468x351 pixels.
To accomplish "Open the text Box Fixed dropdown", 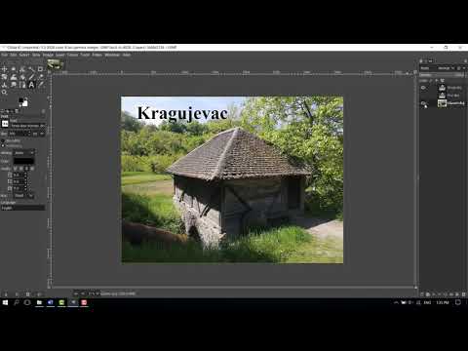I will pyautogui.click(x=23, y=196).
